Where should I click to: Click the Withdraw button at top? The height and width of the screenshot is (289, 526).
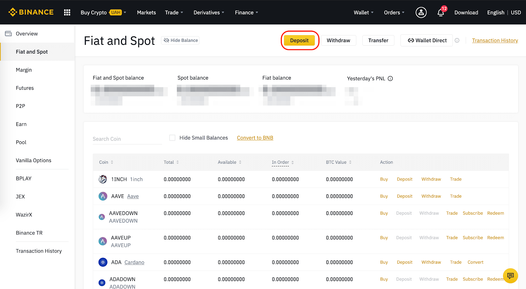(339, 40)
